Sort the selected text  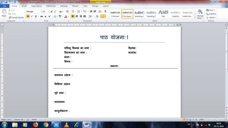pos(100,11)
